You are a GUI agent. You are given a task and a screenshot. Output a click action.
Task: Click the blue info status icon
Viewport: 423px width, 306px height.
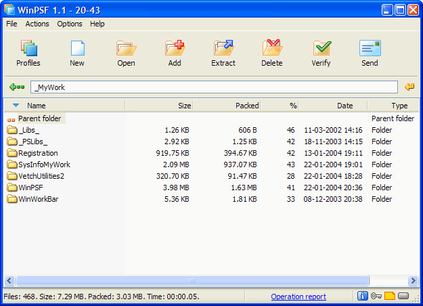tap(362, 296)
